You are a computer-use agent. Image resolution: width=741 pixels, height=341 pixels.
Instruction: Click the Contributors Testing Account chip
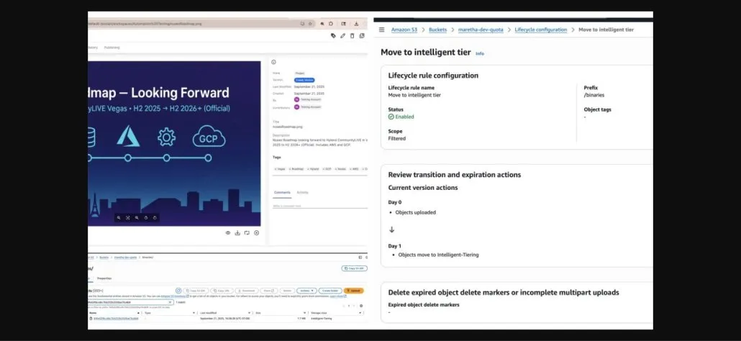tap(307, 107)
